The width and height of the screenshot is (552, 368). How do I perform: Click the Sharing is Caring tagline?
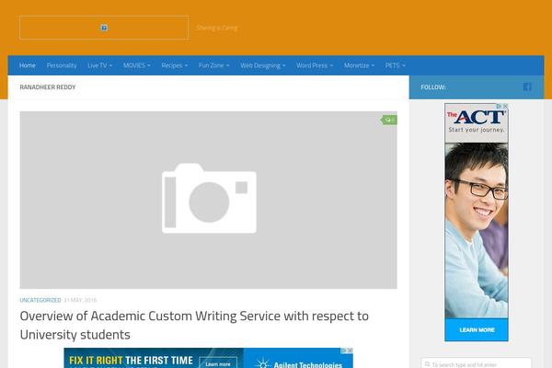(x=217, y=28)
